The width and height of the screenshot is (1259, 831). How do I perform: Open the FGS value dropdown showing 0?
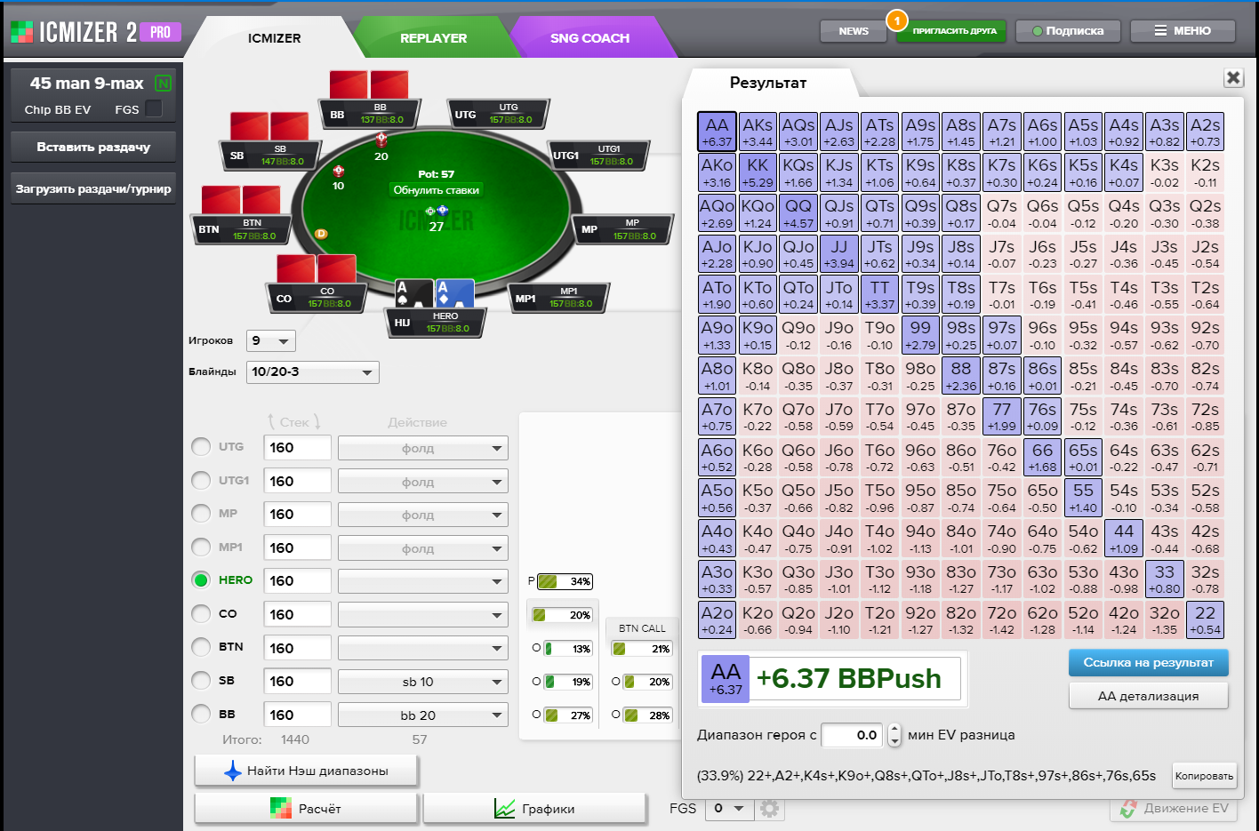click(x=729, y=809)
